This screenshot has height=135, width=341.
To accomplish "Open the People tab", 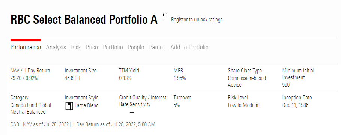I will (x=136, y=47).
